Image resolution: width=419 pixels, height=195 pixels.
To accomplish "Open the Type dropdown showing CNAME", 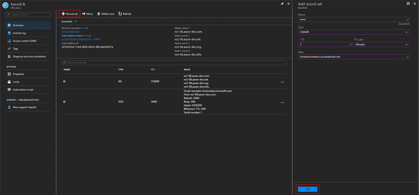I will [354, 32].
